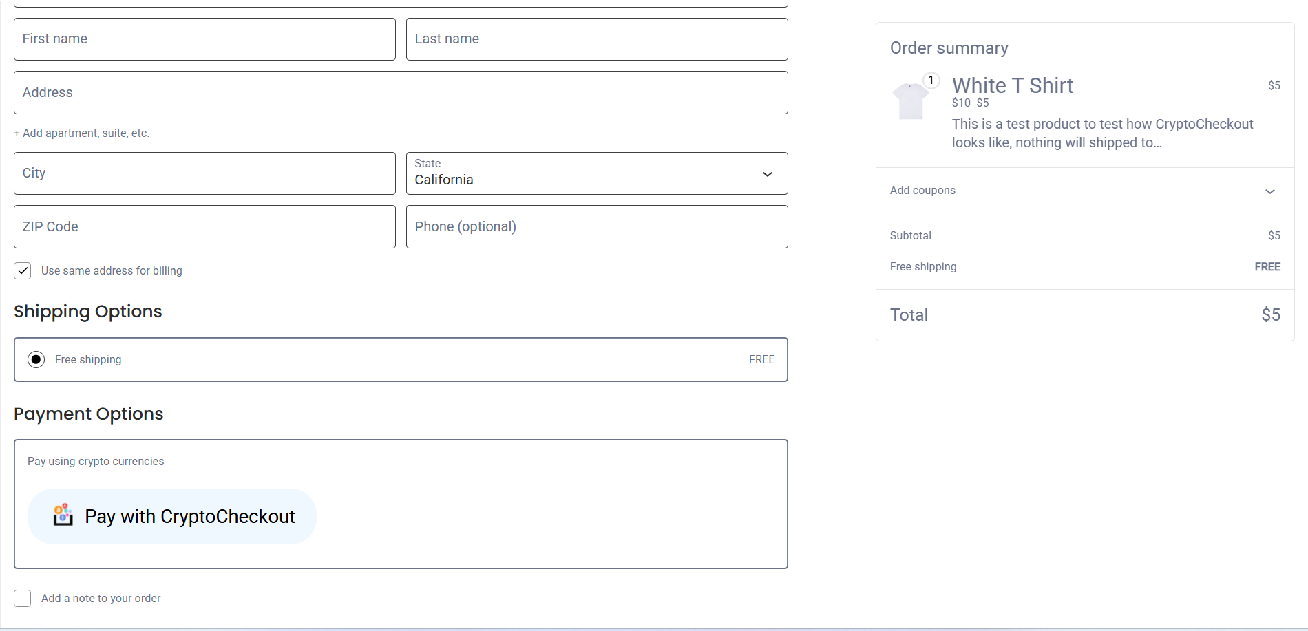The image size is (1308, 631).
Task: Focus the ZIP Code field
Action: point(204,227)
